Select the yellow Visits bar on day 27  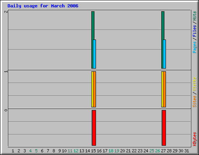[162, 89]
